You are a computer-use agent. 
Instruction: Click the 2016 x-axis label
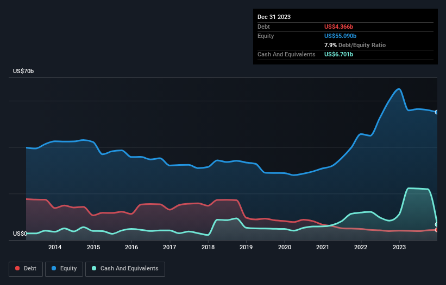[x=131, y=247]
